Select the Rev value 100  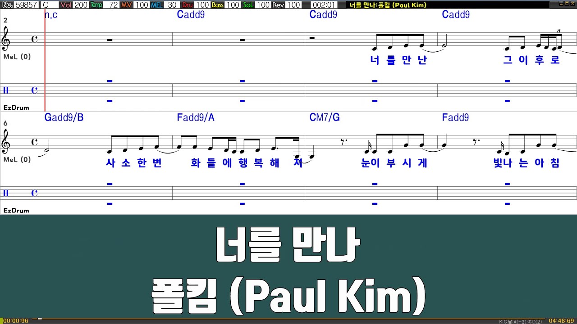293,5
